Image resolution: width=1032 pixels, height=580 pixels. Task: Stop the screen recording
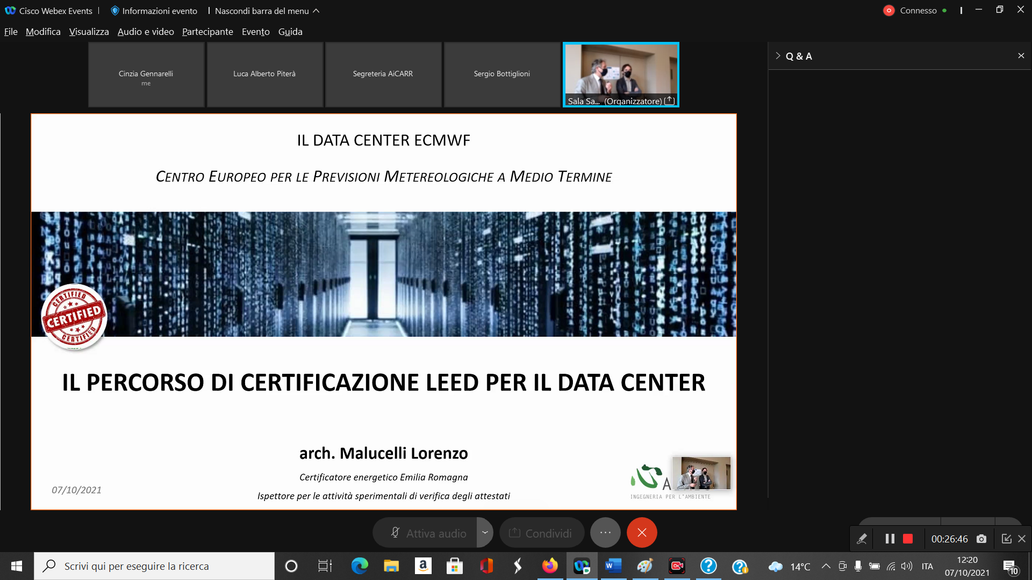[908, 539]
